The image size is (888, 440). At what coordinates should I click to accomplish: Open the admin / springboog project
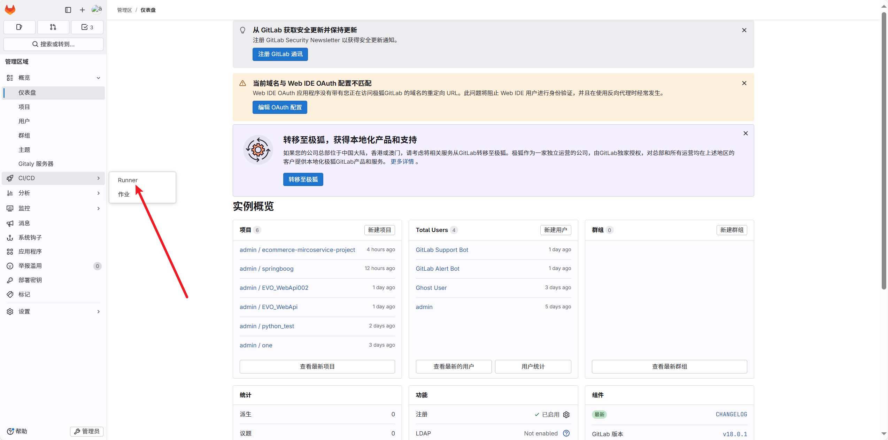click(267, 269)
